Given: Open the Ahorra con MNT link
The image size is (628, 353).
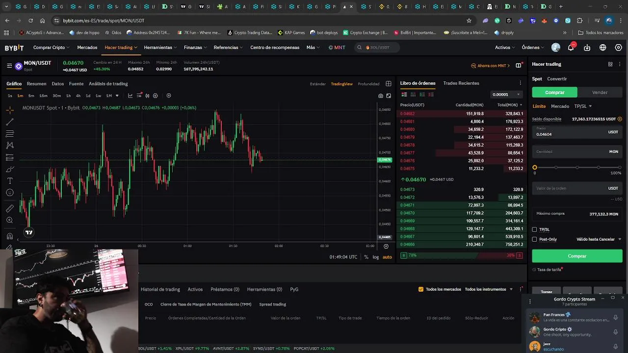Looking at the screenshot, I should 490,66.
